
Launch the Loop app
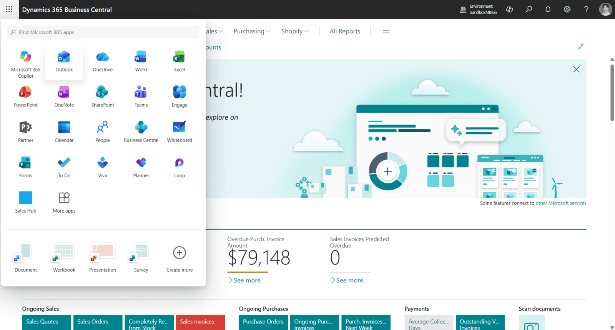tap(180, 167)
